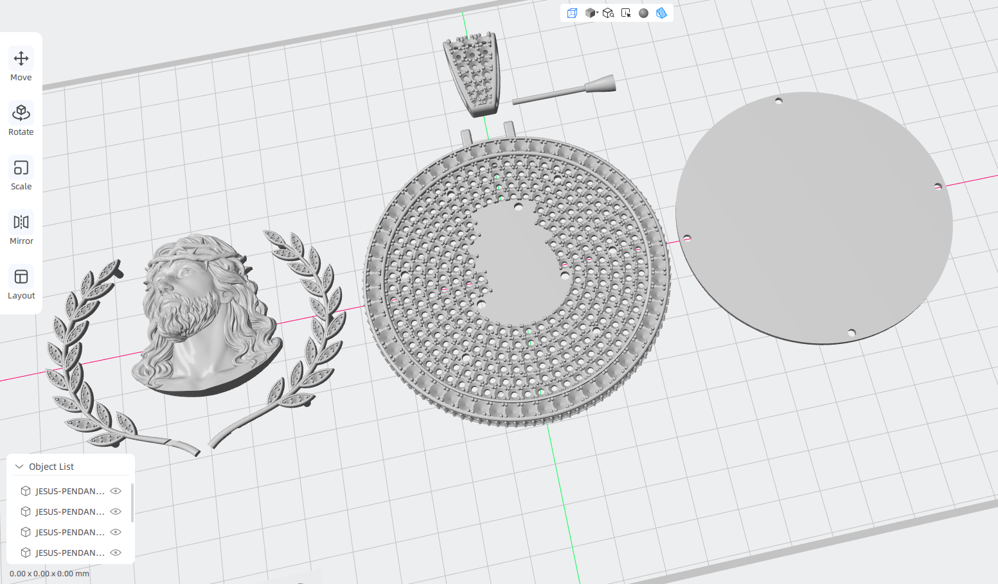This screenshot has width=998, height=584.
Task: Choose the Scale tool
Action: (21, 174)
